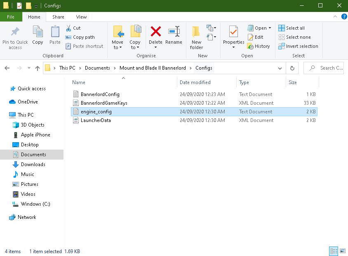Image resolution: width=348 pixels, height=256 pixels.
Task: Create a New folder
Action: tap(196, 38)
